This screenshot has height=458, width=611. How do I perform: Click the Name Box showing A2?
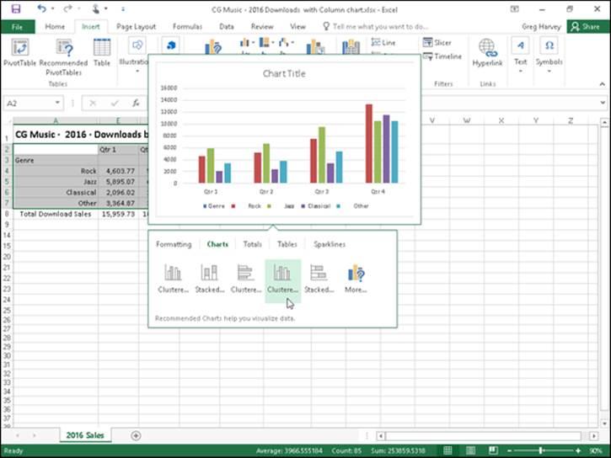tap(28, 103)
